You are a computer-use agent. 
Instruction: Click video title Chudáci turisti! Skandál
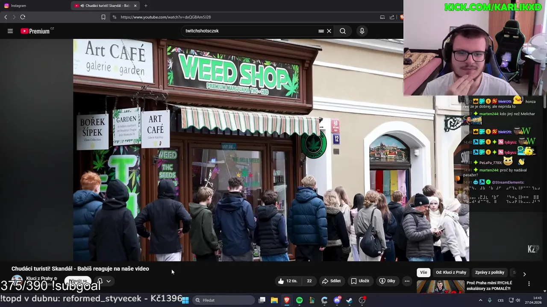[80, 269]
